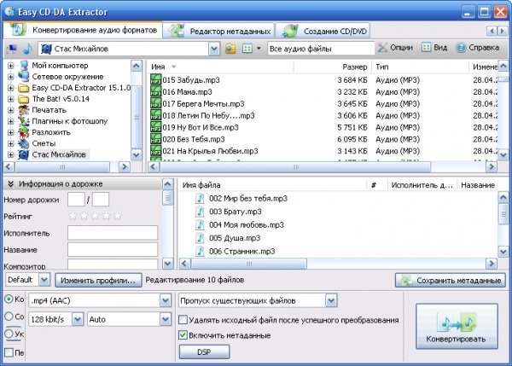Click MP3 icon of 017 Берега Мечты.mp3
The width and height of the screenshot is (512, 366).
pos(156,104)
